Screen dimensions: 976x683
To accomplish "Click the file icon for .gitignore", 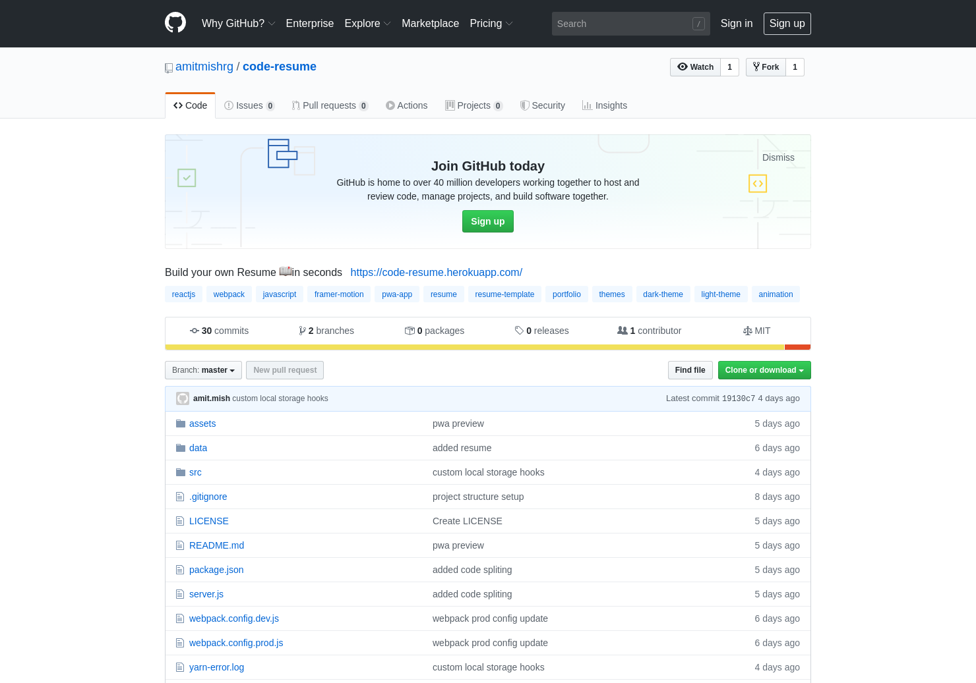I will coord(180,497).
